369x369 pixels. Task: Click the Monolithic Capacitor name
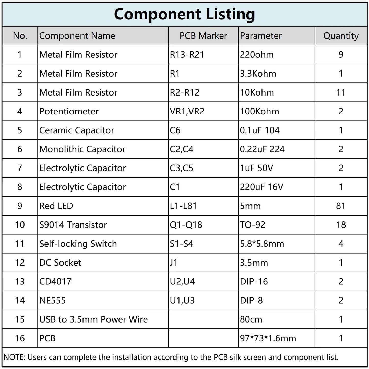(x=82, y=149)
